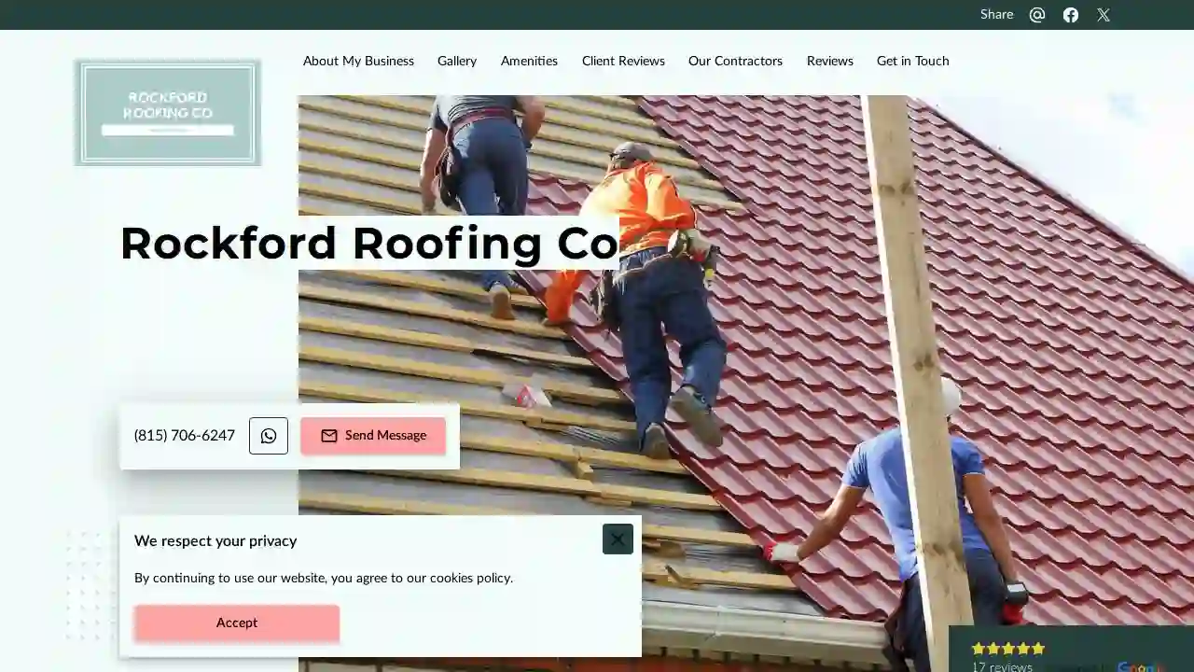This screenshot has width=1194, height=672.
Task: Click the Rockford Roofing Co logo
Action: [168, 113]
